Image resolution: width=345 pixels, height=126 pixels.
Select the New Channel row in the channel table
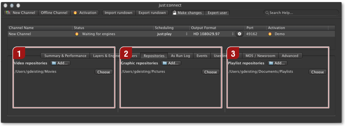pyautogui.click(x=171, y=34)
